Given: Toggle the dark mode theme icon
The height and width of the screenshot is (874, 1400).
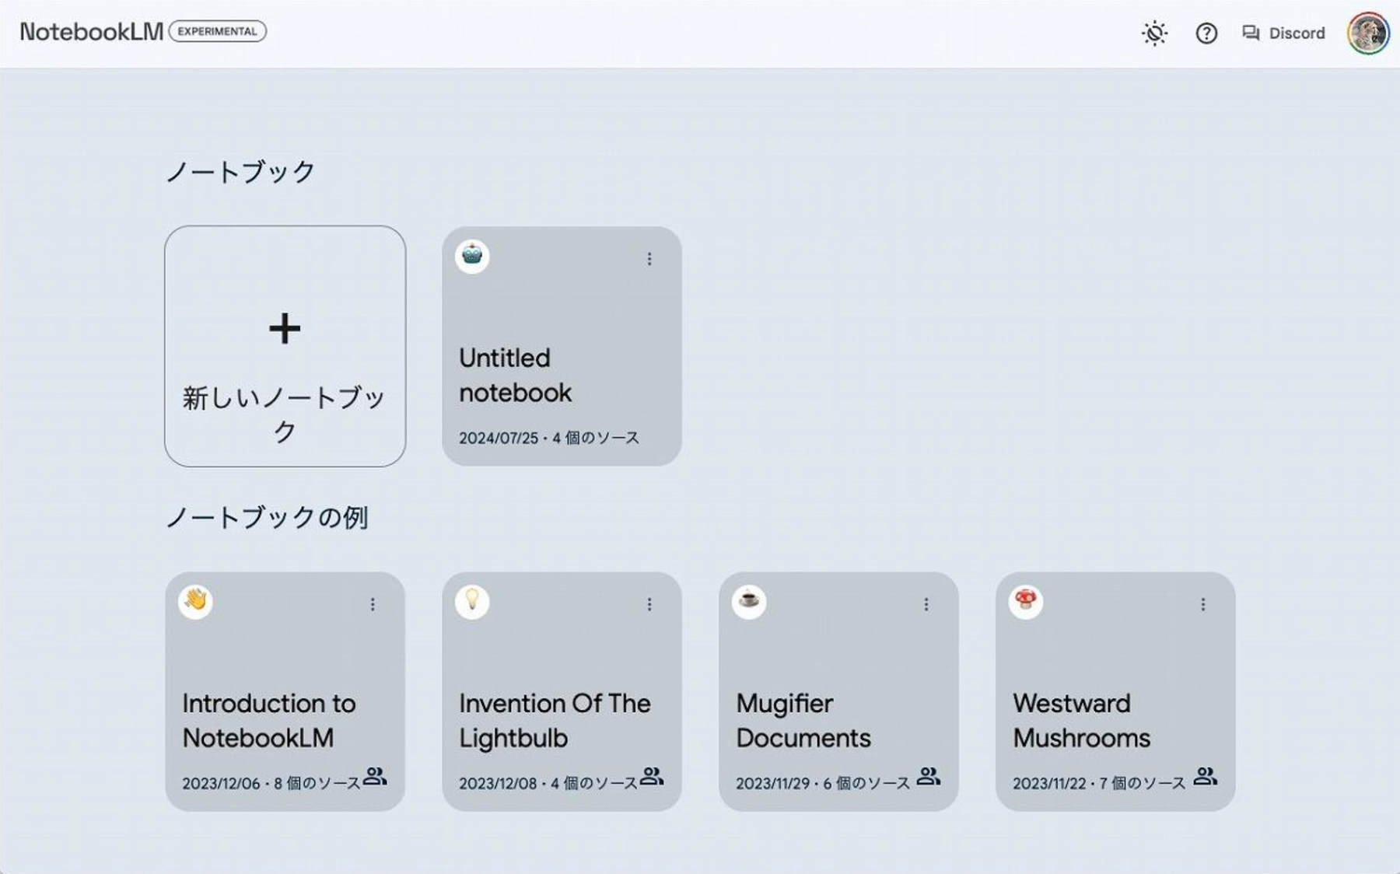Looking at the screenshot, I should [x=1154, y=33].
